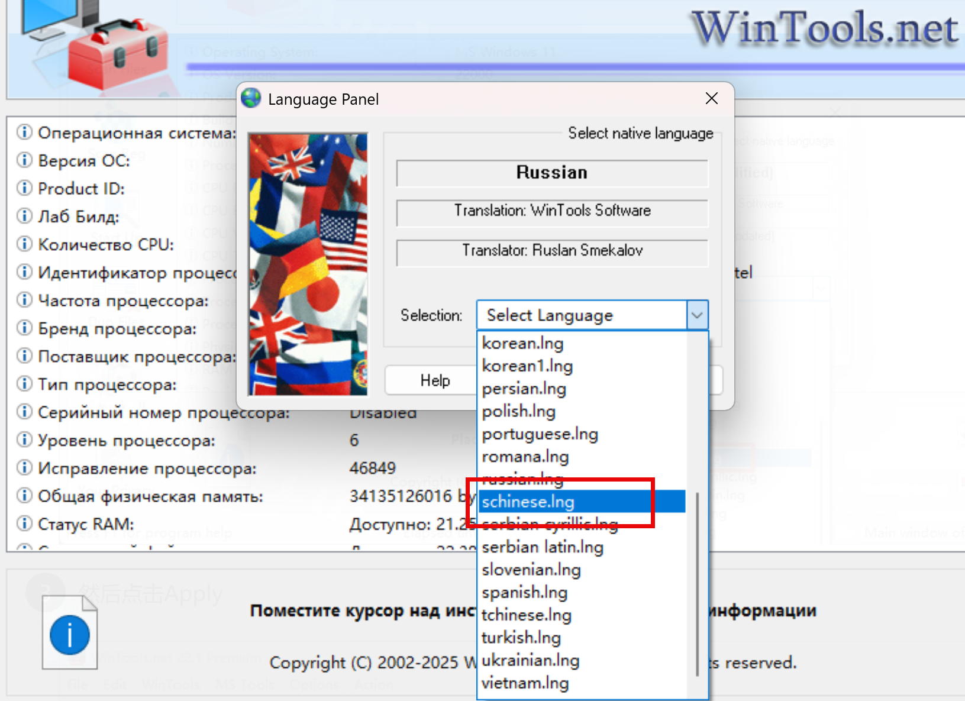Click the blue info document icon

click(x=70, y=634)
